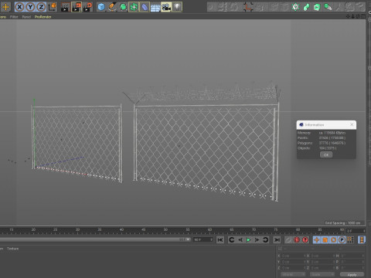Select the yellow cross Move tool
371x278 pixels.
click(5, 7)
